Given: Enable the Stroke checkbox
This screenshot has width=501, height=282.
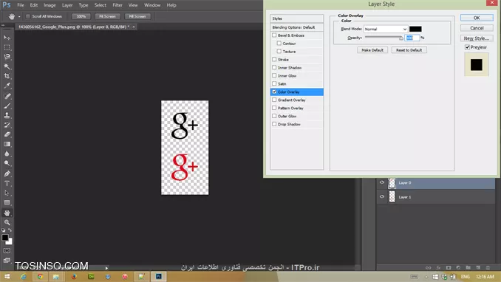Looking at the screenshot, I should 274,59.
